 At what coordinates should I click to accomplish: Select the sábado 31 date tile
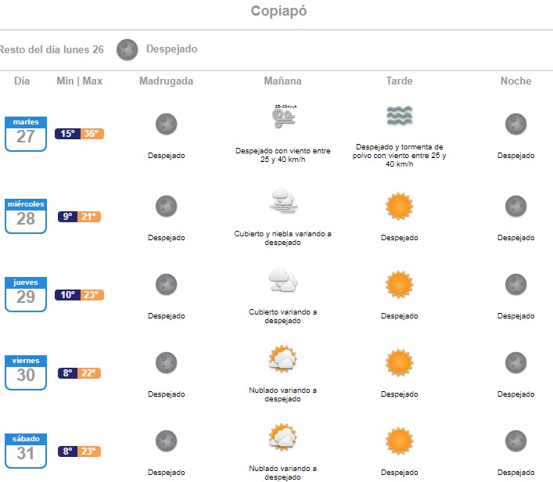click(x=26, y=451)
